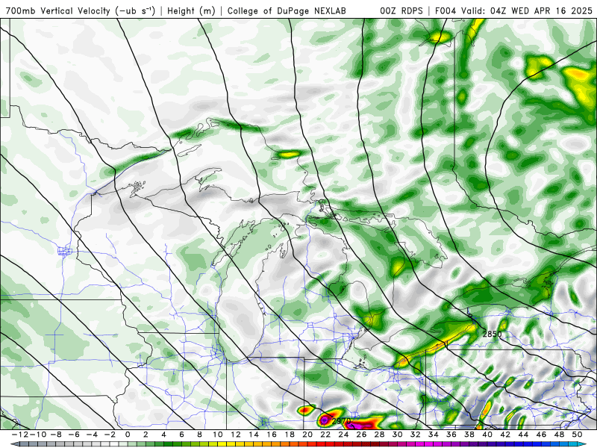This screenshot has width=597, height=448.
Task: Click the '32' value on the color scale
Action: (416, 435)
